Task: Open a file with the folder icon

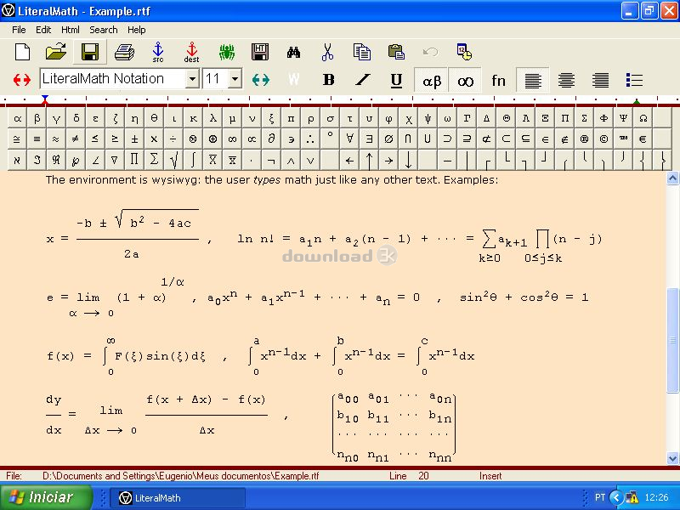Action: click(56, 52)
